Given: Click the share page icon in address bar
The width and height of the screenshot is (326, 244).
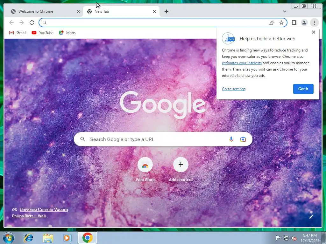Looking at the screenshot, I should click(x=271, y=23).
